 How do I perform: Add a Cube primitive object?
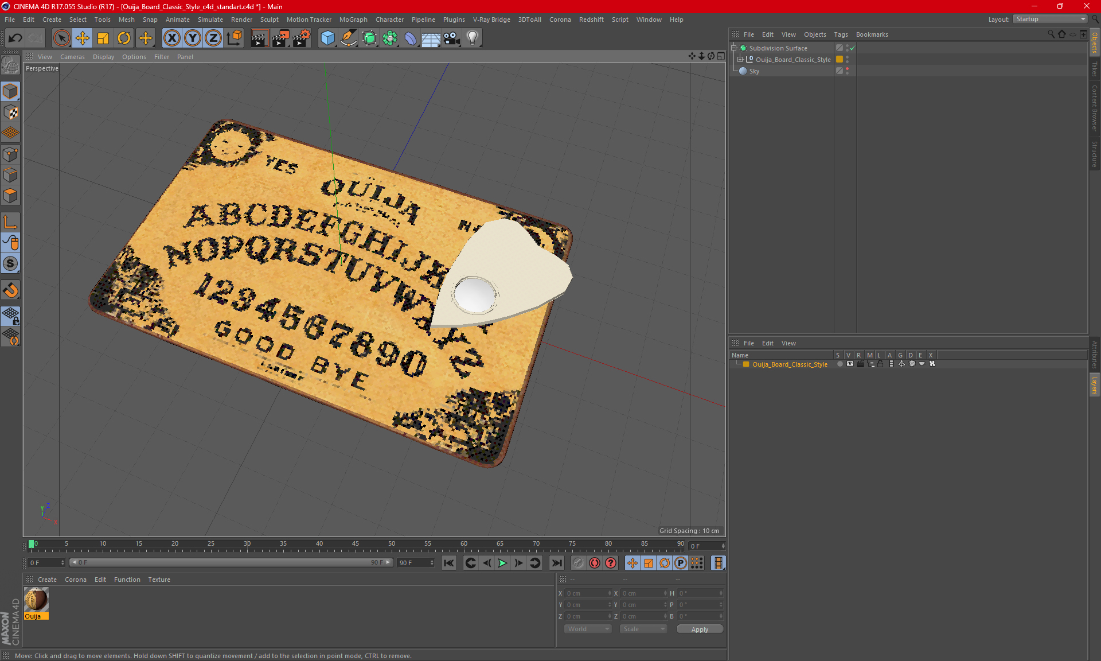pyautogui.click(x=327, y=38)
